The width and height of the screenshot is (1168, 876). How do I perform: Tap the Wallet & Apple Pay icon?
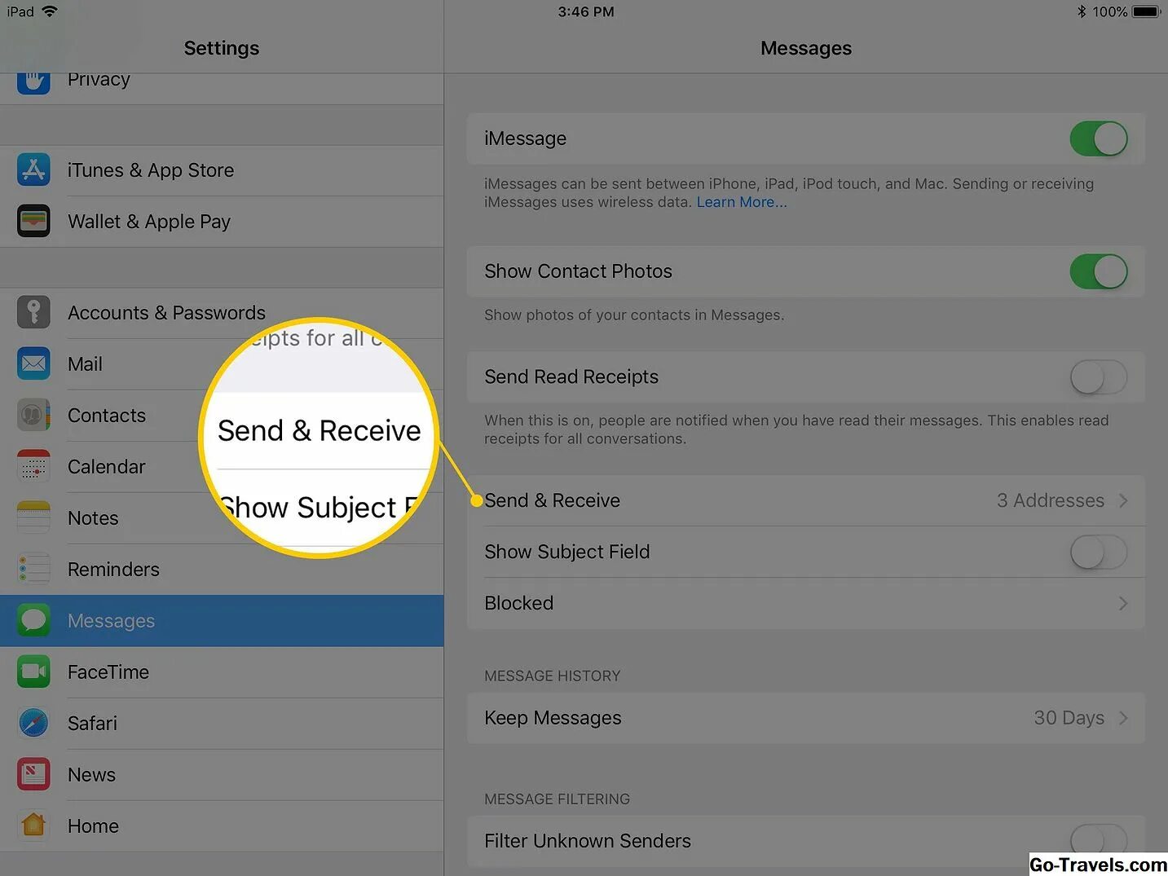click(33, 221)
